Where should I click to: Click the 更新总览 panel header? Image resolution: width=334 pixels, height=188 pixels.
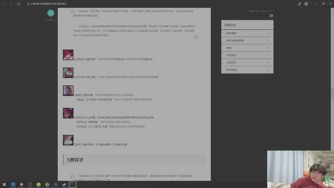click(247, 25)
